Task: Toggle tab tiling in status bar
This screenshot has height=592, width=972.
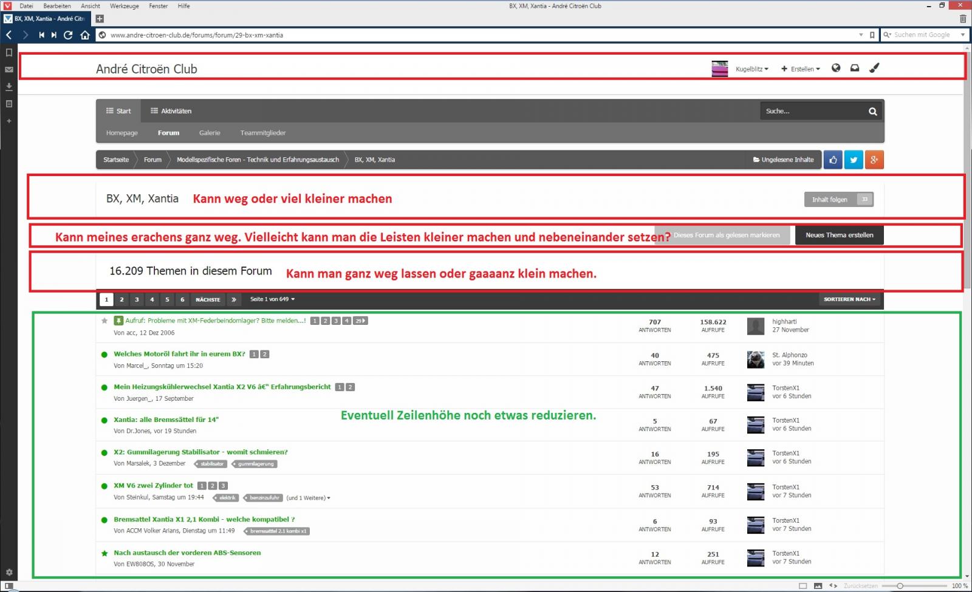Action: point(803,586)
